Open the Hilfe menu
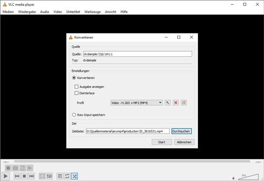Viewport: 264px width, 181px height. point(124,12)
